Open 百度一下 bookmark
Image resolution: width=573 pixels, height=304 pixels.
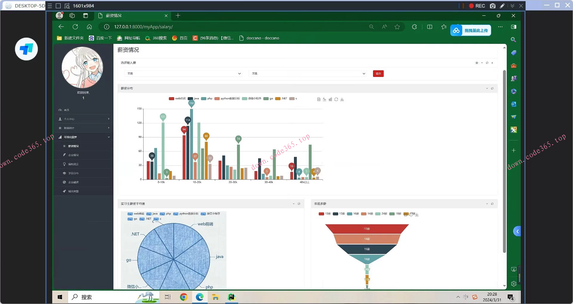[100, 38]
